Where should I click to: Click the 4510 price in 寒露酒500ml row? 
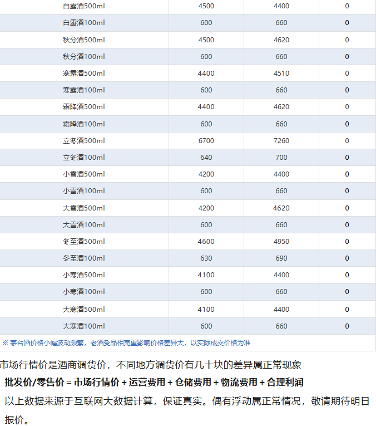pyautogui.click(x=281, y=74)
